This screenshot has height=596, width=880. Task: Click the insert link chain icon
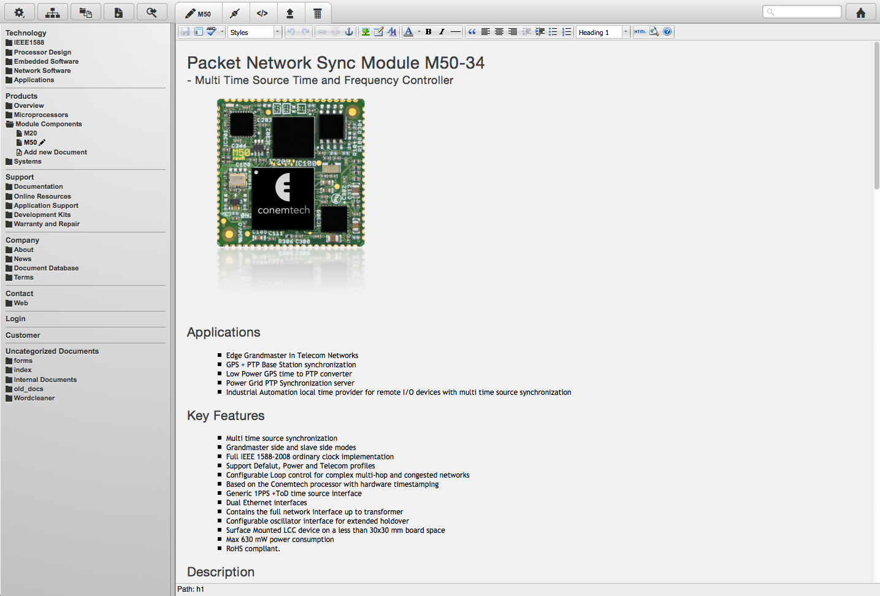coord(322,32)
